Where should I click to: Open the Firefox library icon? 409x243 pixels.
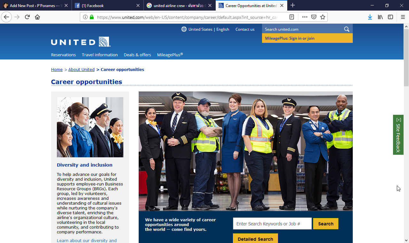[x=380, y=17]
